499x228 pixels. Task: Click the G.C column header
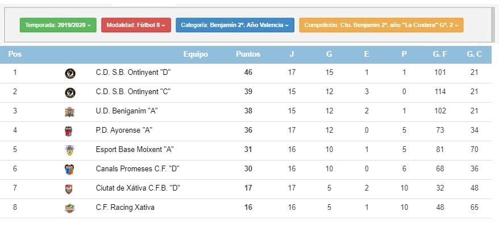click(x=474, y=54)
